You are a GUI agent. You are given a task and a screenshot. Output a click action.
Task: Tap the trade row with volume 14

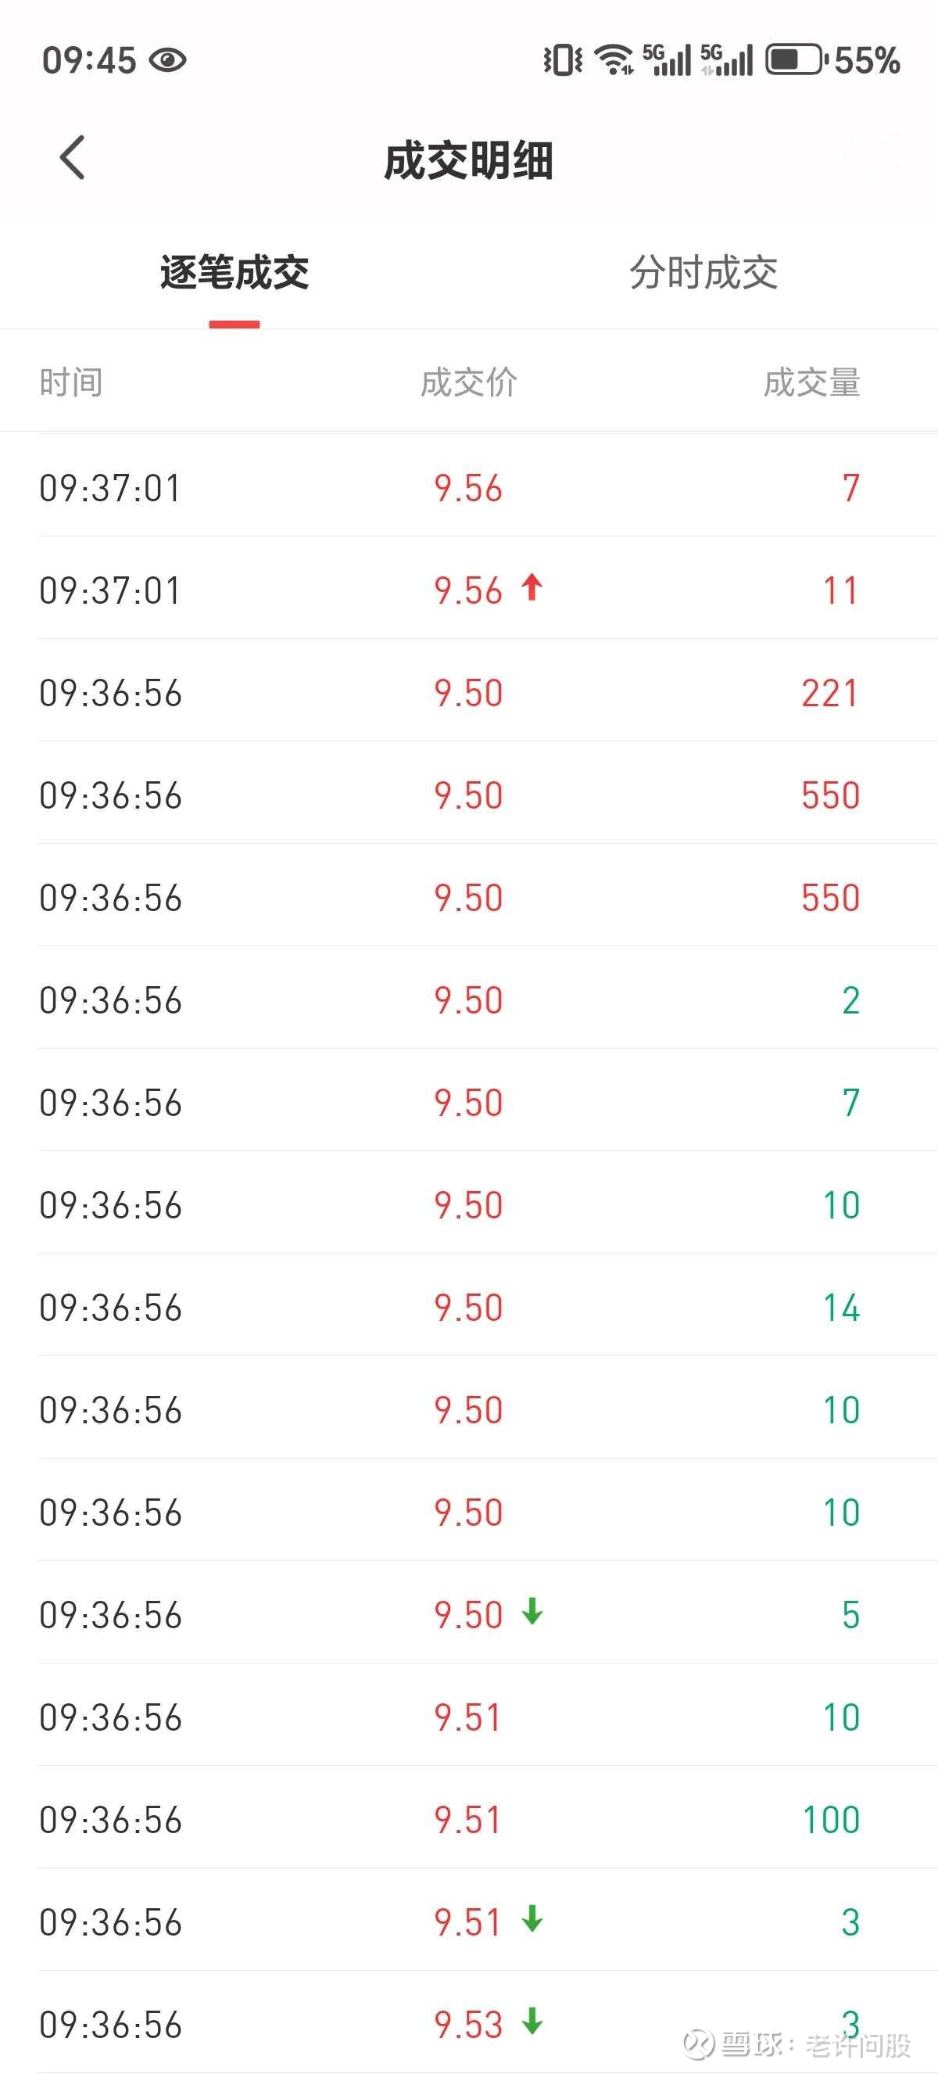coord(469,1308)
